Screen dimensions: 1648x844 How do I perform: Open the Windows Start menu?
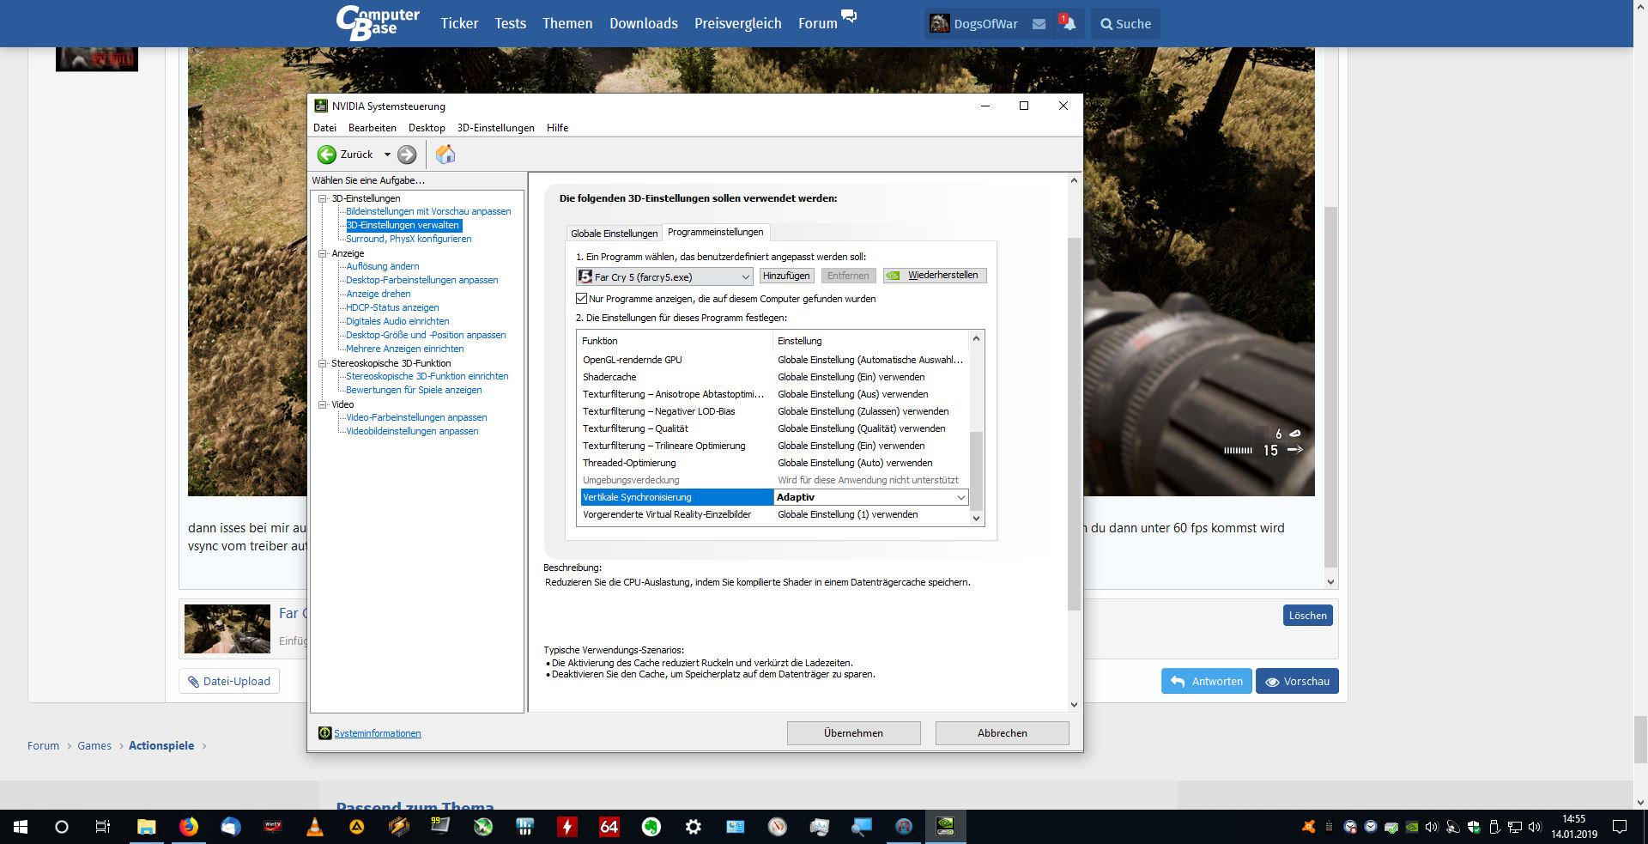(21, 827)
